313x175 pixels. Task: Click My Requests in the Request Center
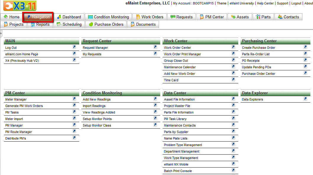point(92,54)
